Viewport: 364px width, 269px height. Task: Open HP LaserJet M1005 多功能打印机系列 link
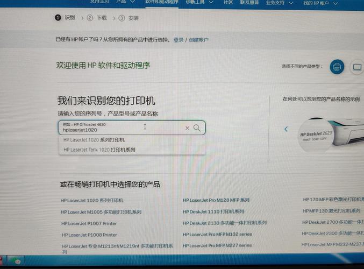pyautogui.click(x=101, y=211)
